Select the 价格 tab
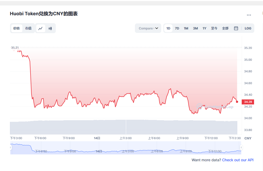Screen dimensions: 263x171 [x=17, y=28]
